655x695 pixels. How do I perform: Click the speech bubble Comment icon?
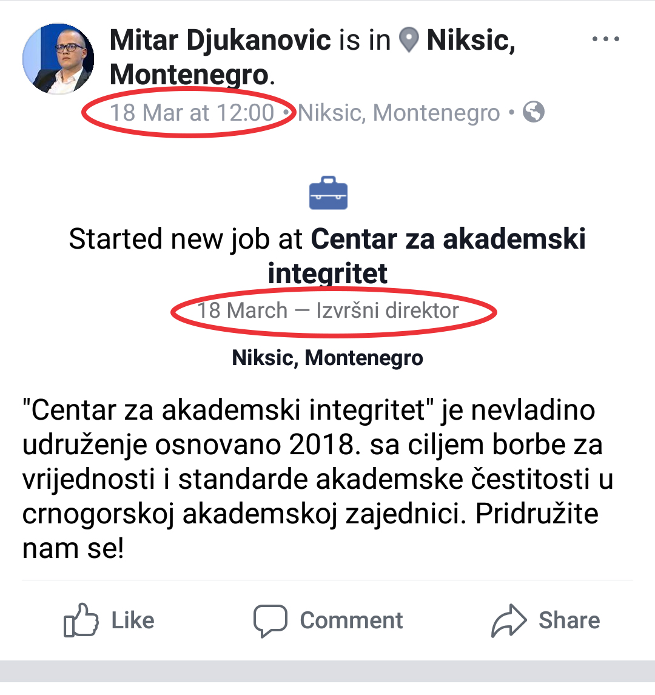(270, 620)
